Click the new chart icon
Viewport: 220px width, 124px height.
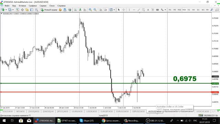coord(3,10)
